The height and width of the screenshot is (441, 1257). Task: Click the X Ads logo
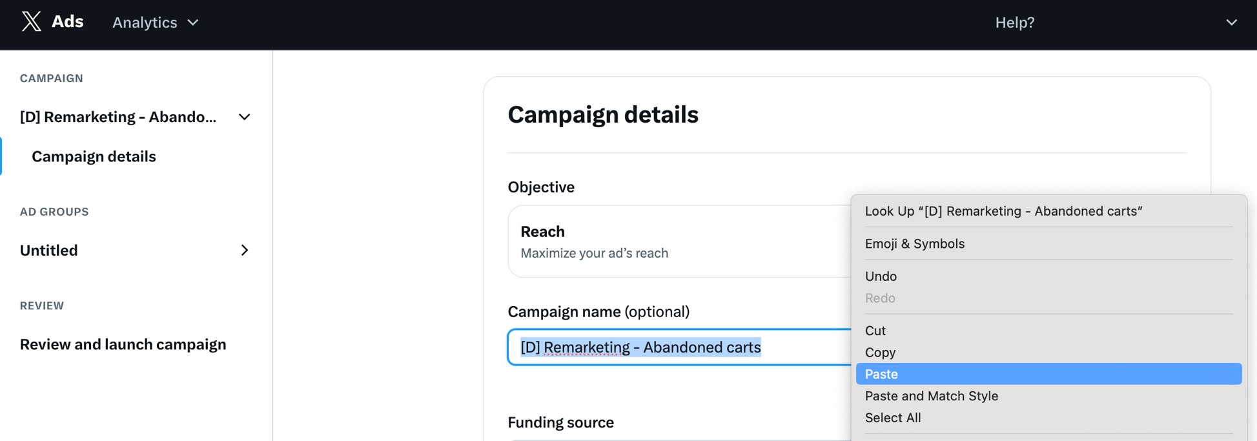point(52,21)
